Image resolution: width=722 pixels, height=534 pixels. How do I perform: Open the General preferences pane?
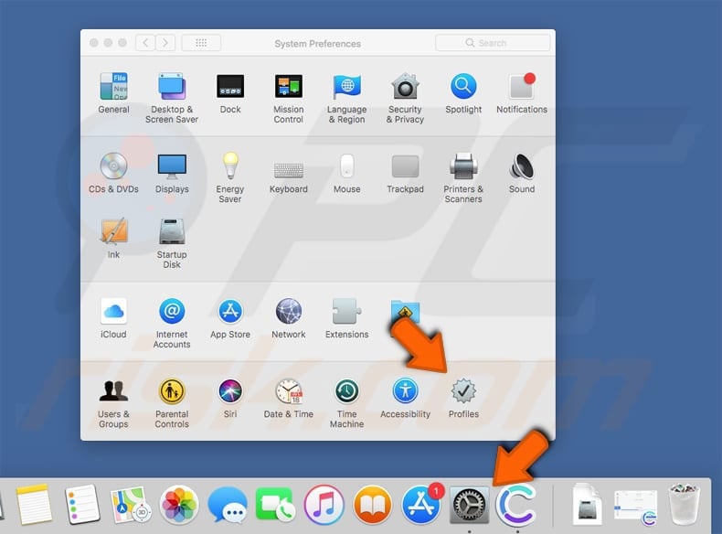tap(113, 87)
